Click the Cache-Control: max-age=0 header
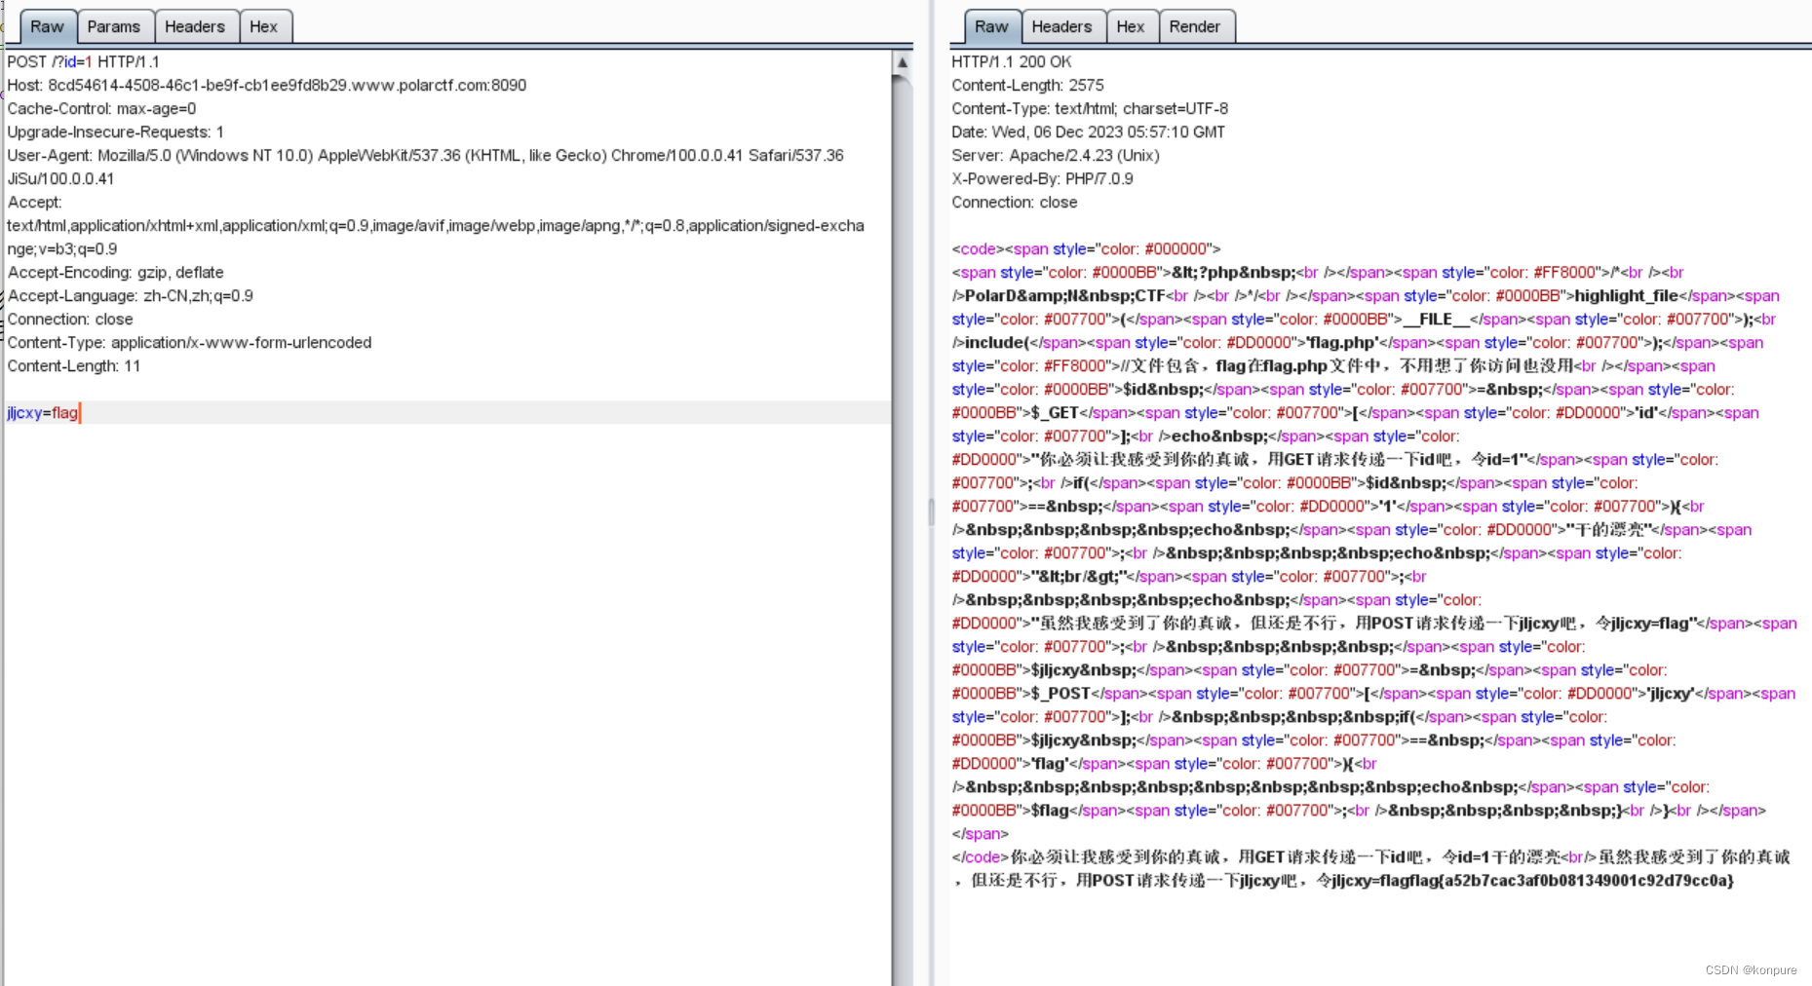This screenshot has width=1812, height=986. (x=102, y=108)
